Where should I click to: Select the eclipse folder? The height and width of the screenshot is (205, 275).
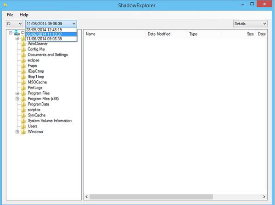pyautogui.click(x=34, y=60)
